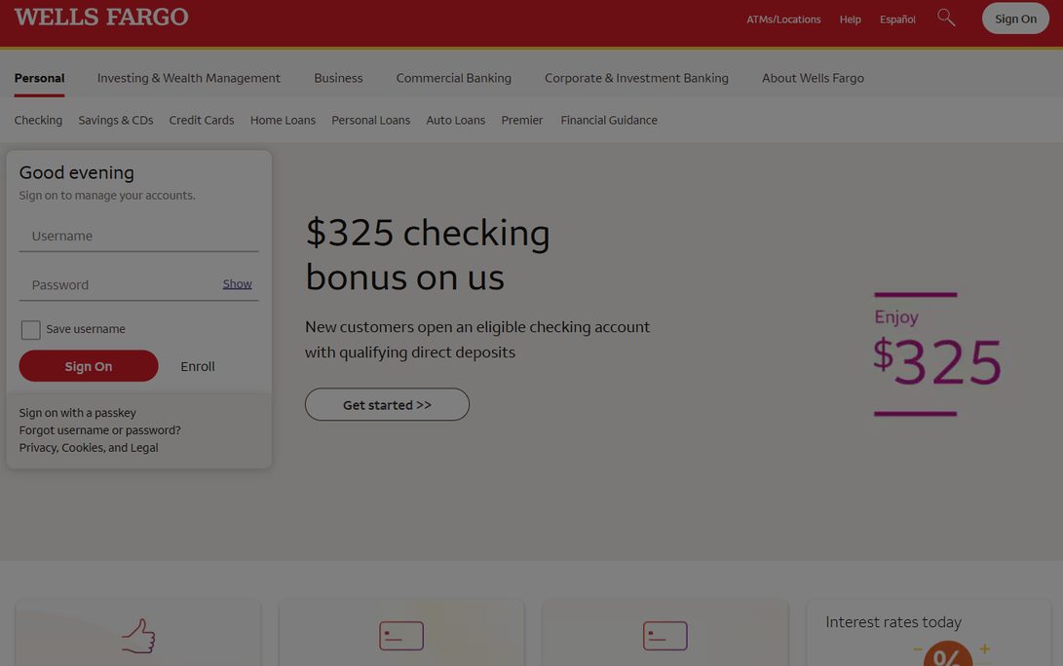This screenshot has height=666, width=1063.
Task: Open the search magnifier icon
Action: [x=946, y=18]
